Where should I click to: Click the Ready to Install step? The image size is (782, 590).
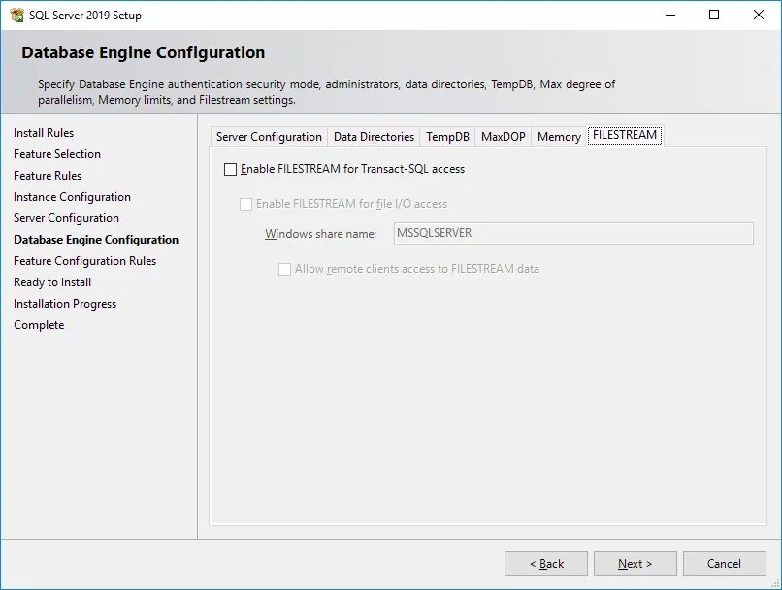pyautogui.click(x=52, y=282)
